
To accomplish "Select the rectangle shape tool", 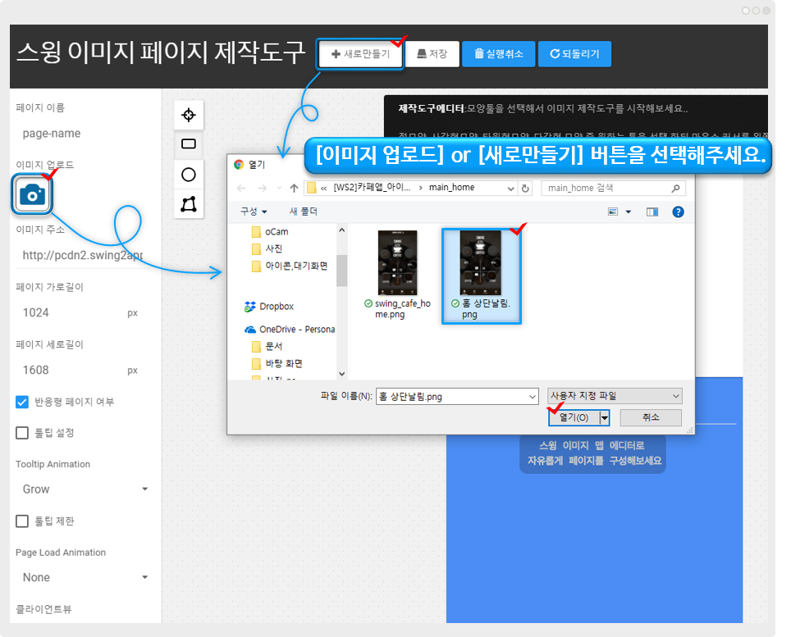I will (189, 144).
